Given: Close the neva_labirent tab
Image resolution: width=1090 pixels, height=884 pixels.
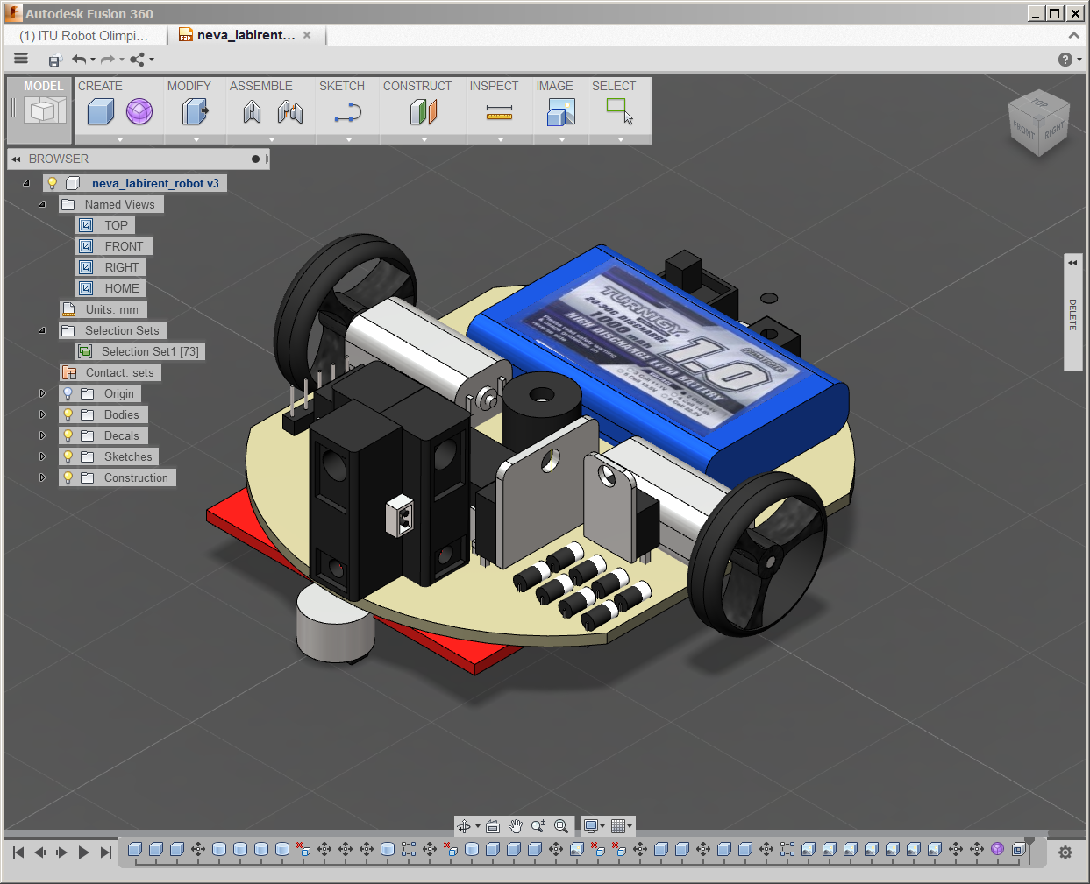Looking at the screenshot, I should pyautogui.click(x=307, y=35).
